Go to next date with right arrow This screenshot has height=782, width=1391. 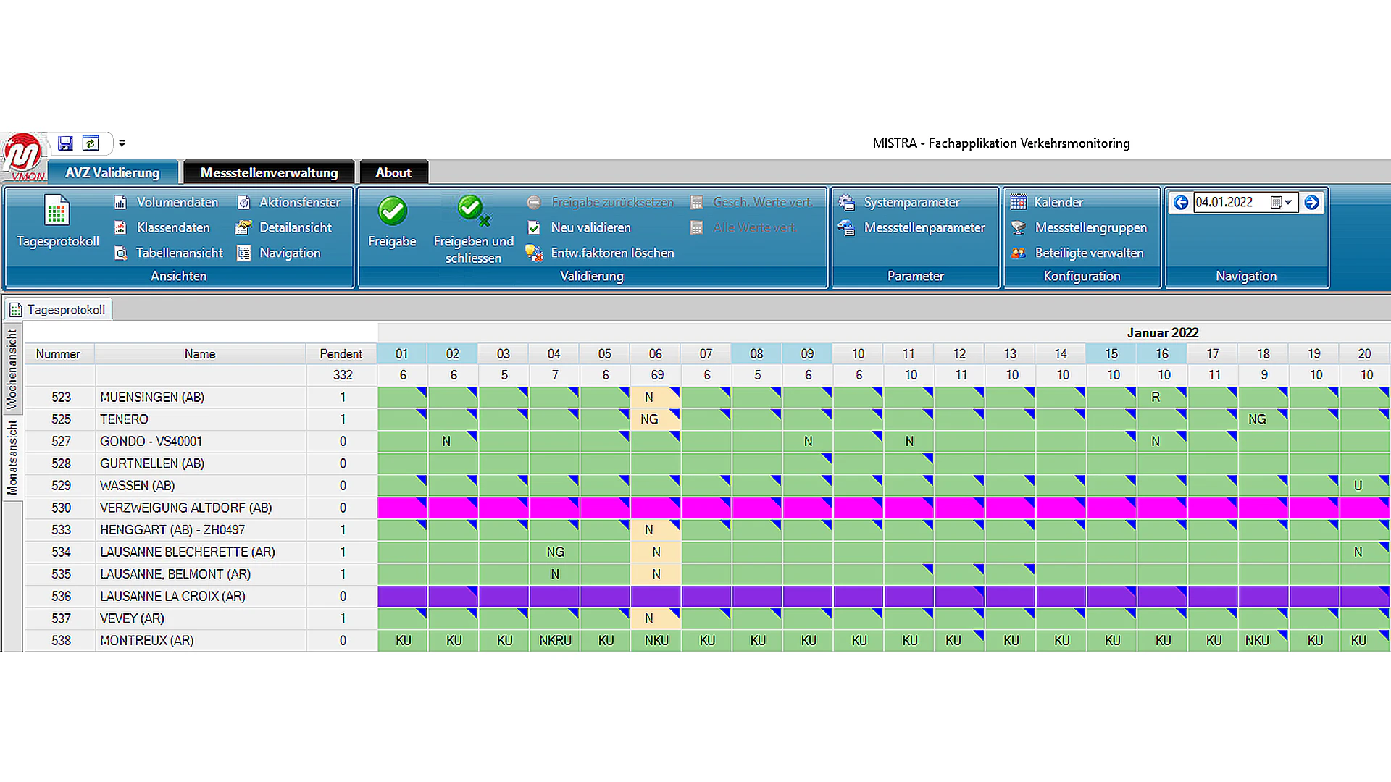tap(1311, 203)
